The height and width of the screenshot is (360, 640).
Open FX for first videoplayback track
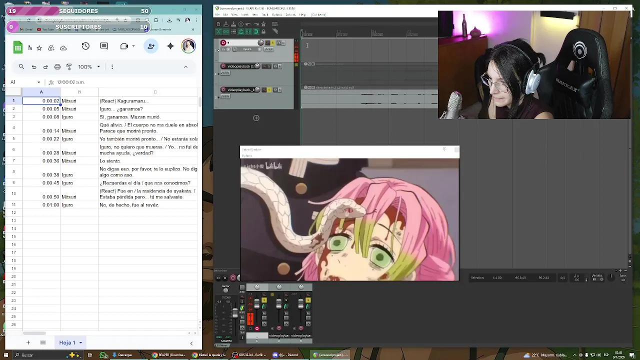tap(275, 66)
